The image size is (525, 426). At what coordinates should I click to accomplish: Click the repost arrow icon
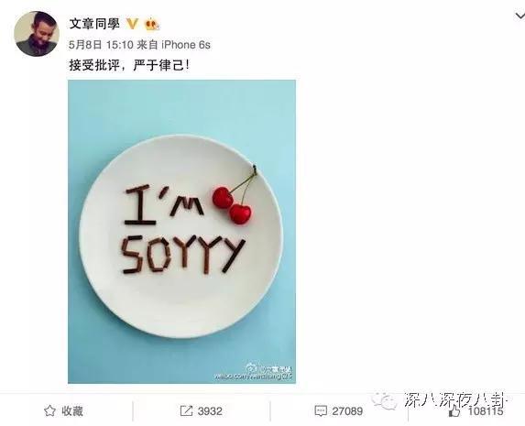(186, 410)
